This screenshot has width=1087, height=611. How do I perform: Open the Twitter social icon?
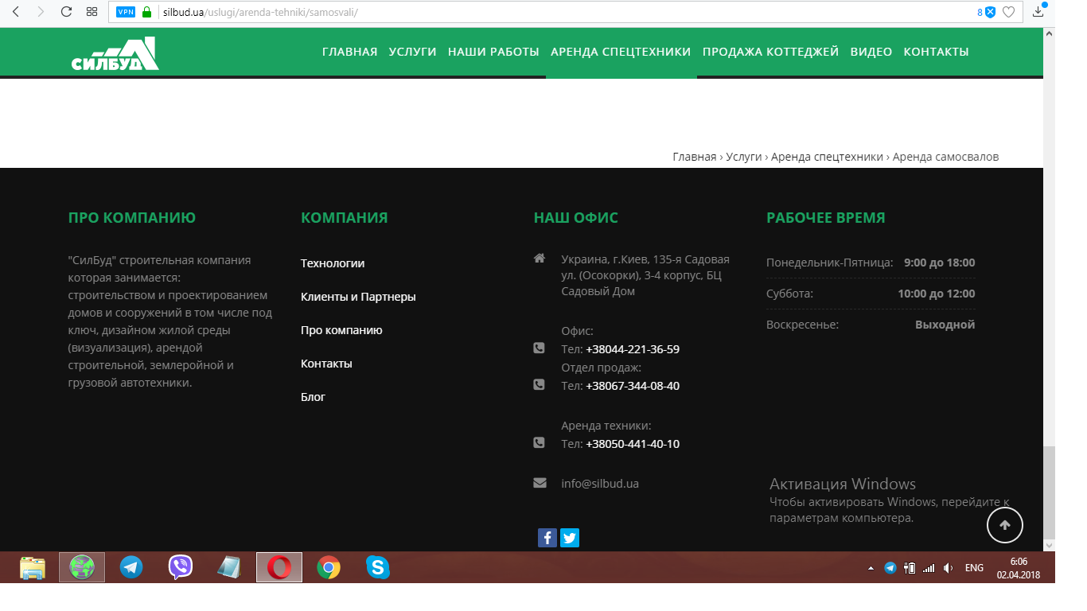click(x=570, y=538)
